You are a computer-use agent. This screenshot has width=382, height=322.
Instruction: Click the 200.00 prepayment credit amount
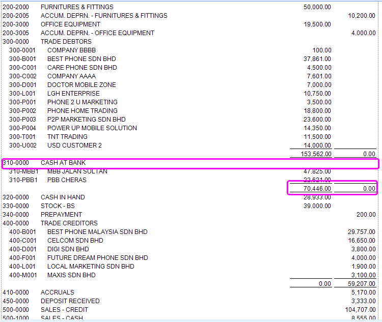coord(366,215)
